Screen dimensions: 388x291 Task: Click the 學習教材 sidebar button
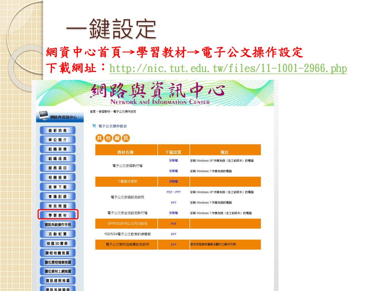58,215
